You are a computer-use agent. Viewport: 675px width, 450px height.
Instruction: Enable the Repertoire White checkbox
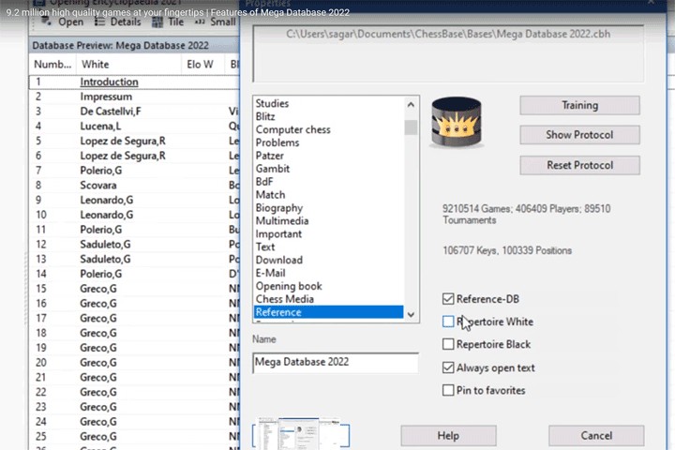point(448,322)
